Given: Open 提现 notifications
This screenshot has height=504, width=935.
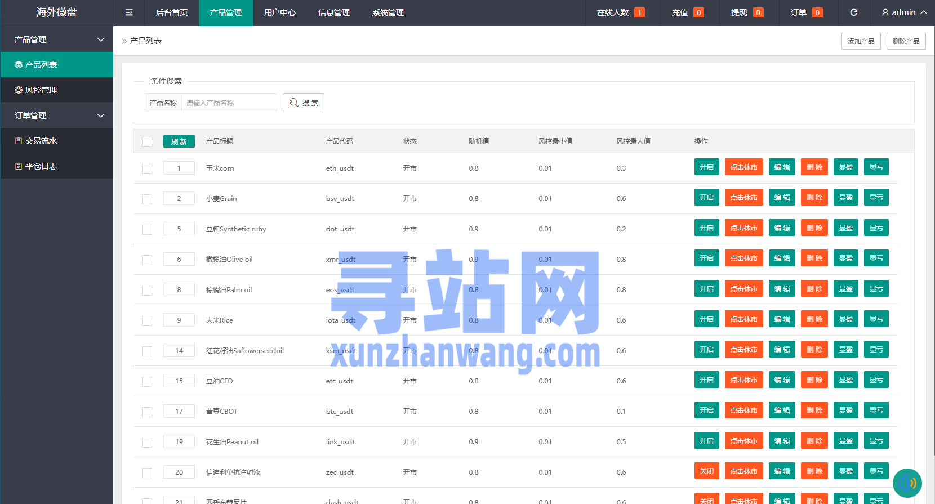Looking at the screenshot, I should point(747,12).
